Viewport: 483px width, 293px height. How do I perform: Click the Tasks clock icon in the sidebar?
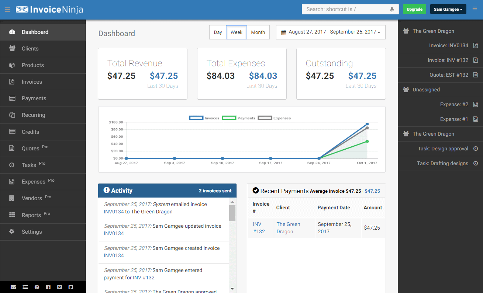click(12, 165)
